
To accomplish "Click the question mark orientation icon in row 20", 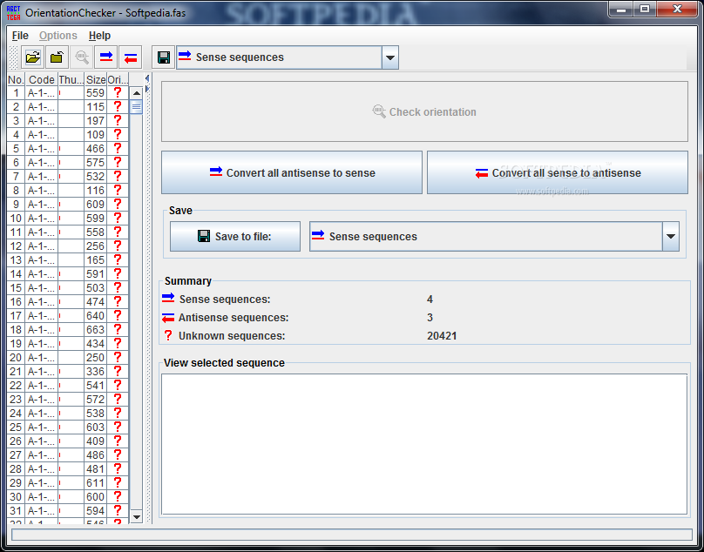I will pos(118,357).
